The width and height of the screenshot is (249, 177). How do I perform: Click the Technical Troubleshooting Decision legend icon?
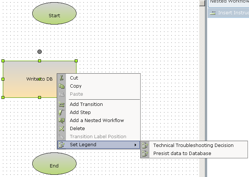[145, 145]
